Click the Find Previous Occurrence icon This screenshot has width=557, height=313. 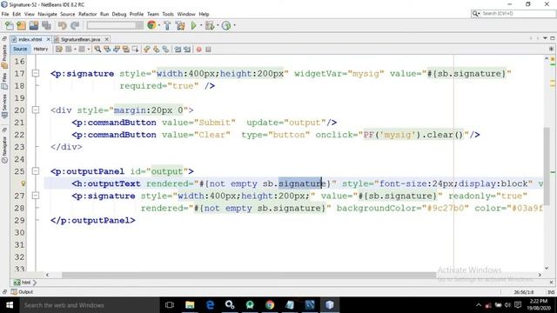tap(107, 50)
